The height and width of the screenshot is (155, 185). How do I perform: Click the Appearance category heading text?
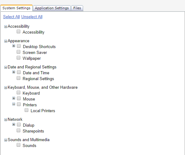(18, 41)
